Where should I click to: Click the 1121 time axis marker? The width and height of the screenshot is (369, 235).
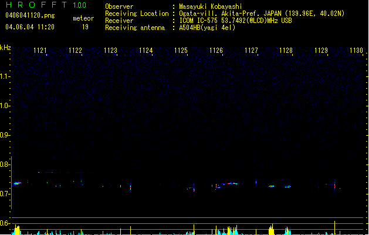40,51
